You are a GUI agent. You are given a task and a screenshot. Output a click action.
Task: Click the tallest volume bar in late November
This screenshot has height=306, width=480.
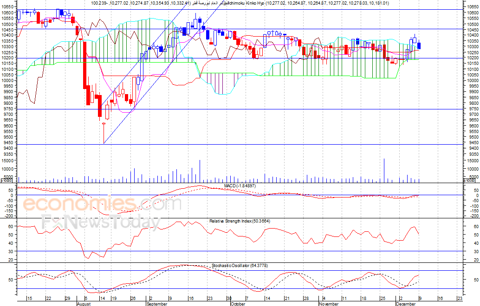(x=384, y=171)
